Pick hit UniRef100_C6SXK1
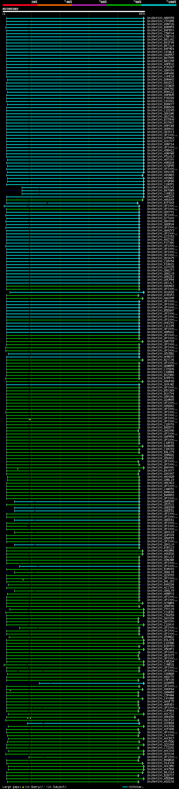 point(161,101)
